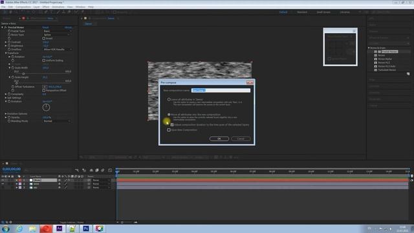Switch to the Small Screen workspace

tap(323, 12)
